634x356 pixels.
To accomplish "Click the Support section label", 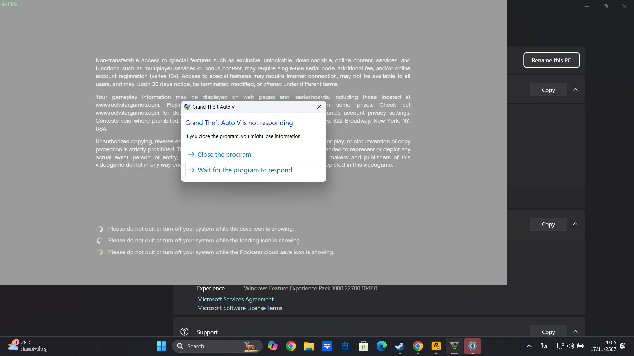I will coord(207,332).
